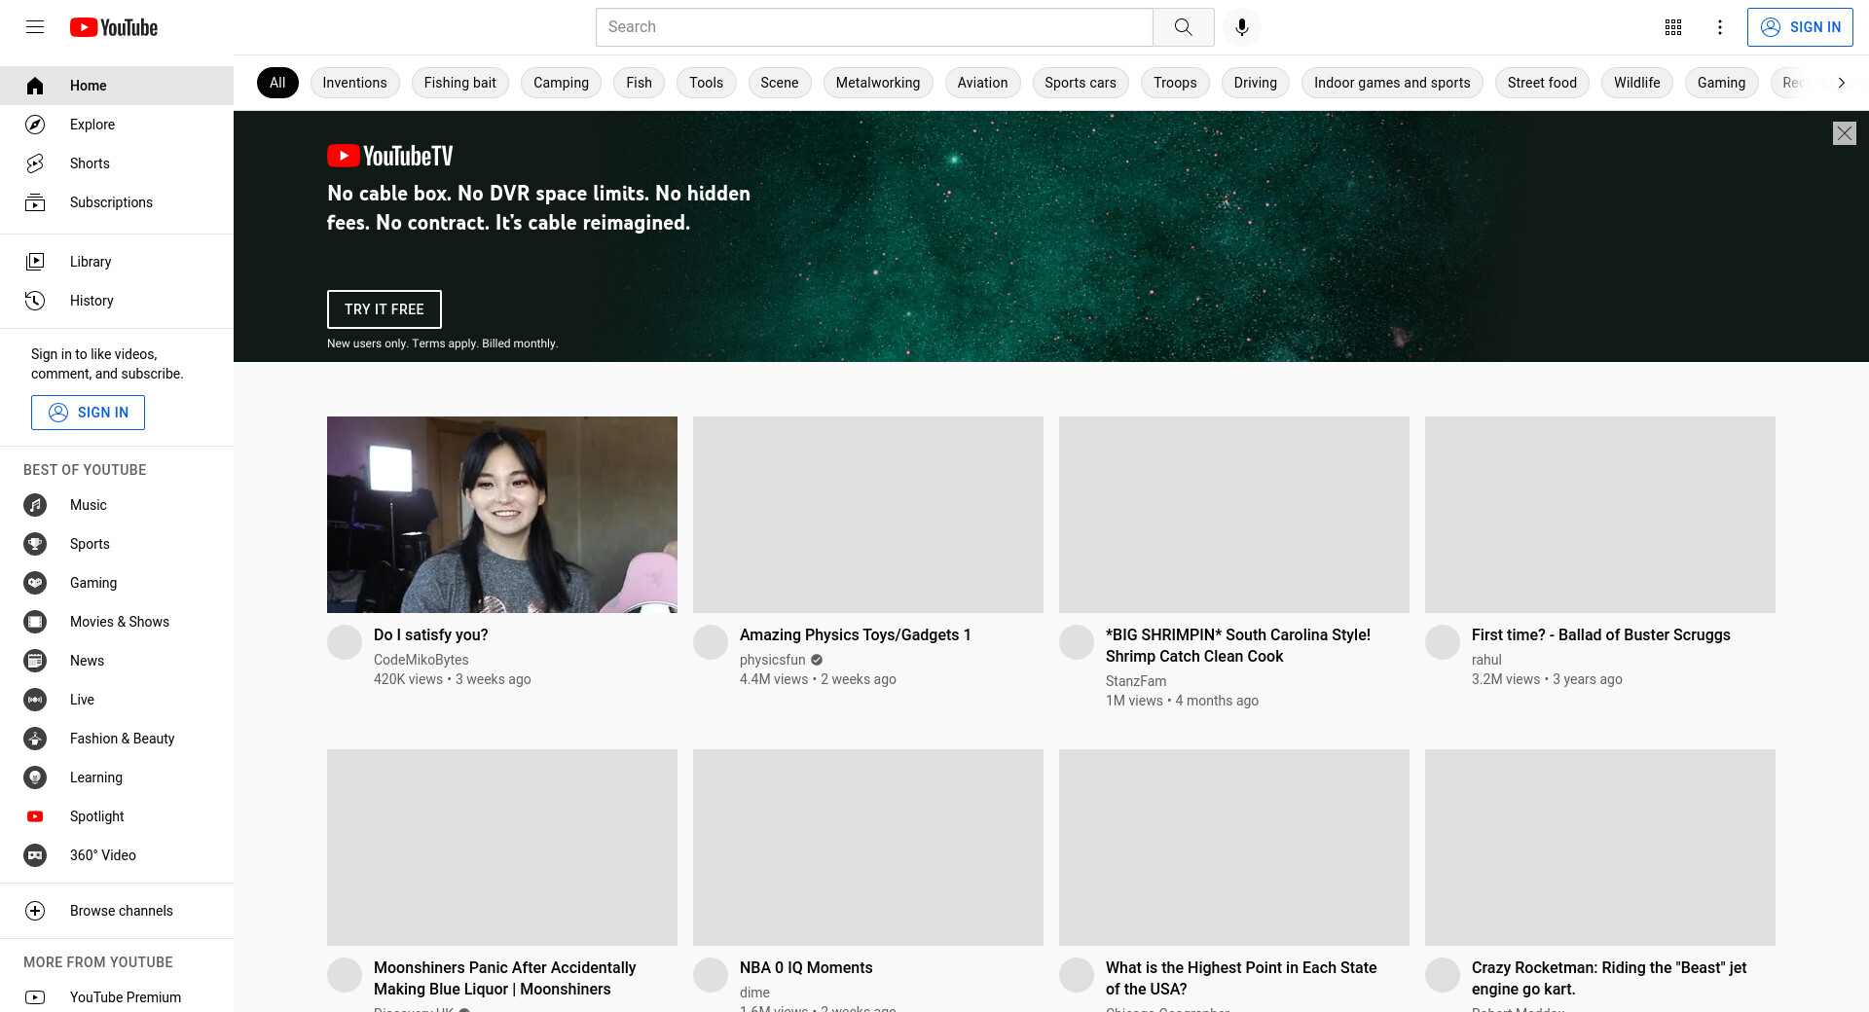Image resolution: width=1869 pixels, height=1012 pixels.
Task: Open the hamburger guide menu
Action: click(35, 27)
